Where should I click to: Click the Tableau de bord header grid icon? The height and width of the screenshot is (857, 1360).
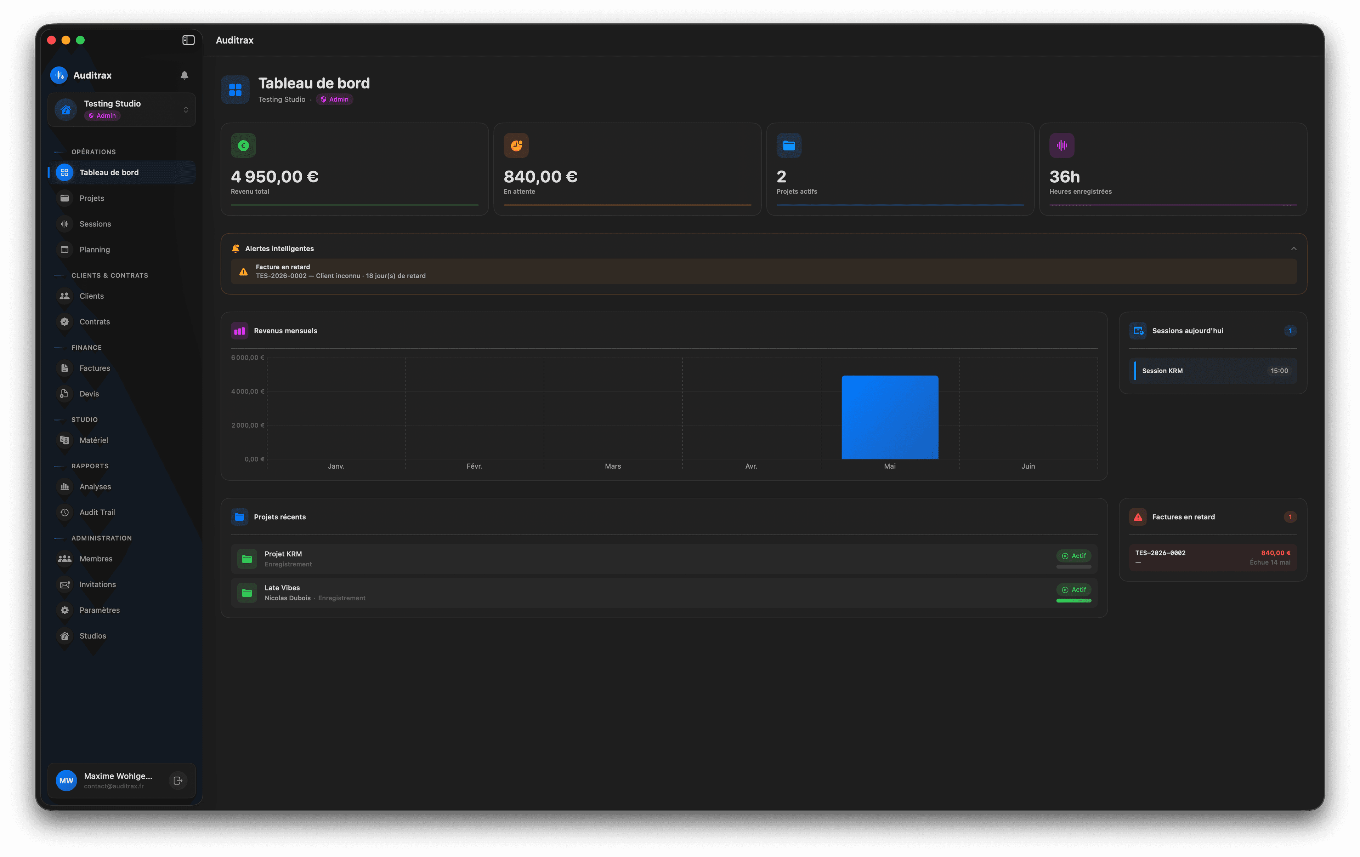(235, 90)
